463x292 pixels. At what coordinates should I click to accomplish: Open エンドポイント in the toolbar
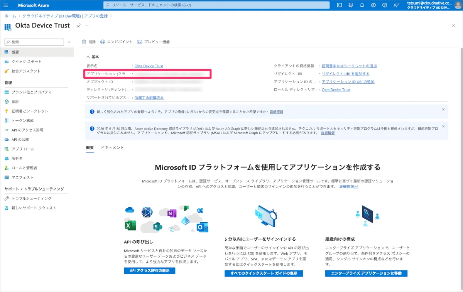116,42
